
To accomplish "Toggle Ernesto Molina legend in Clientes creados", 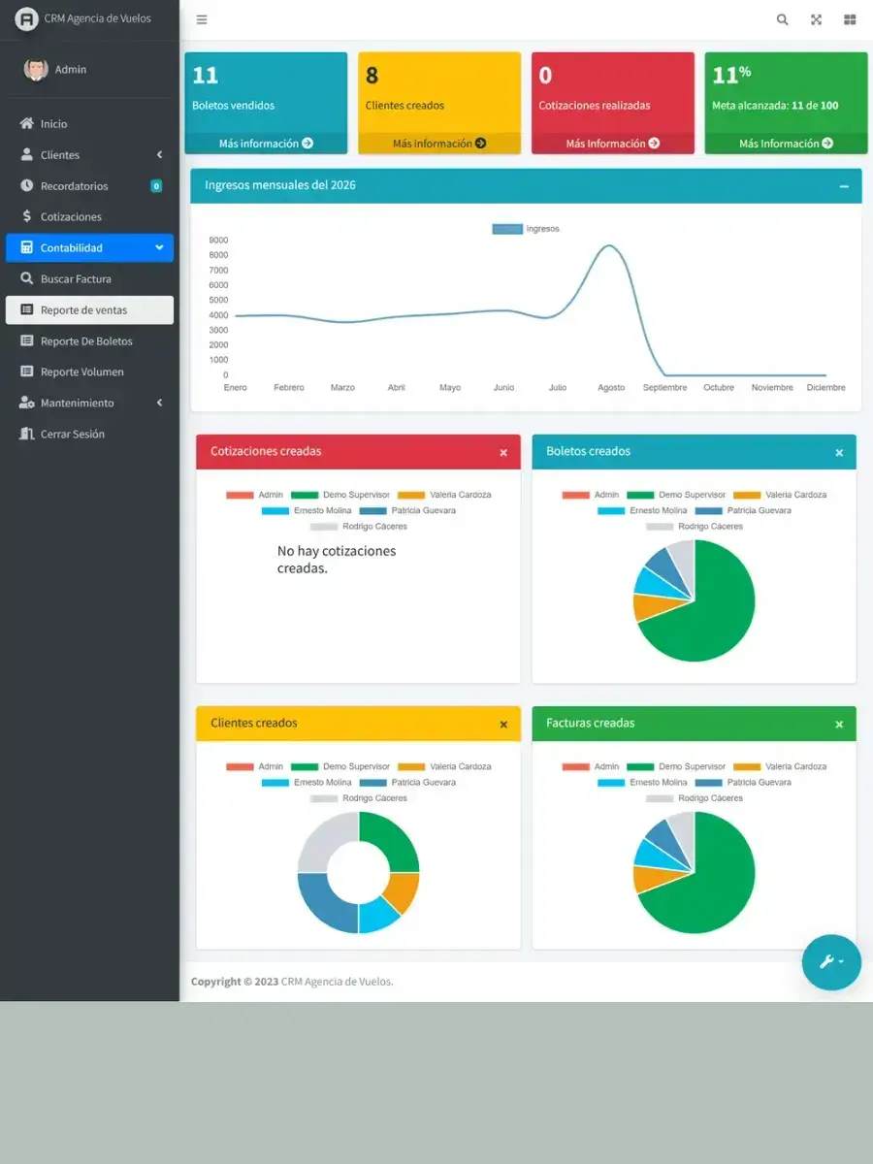I will (x=307, y=782).
